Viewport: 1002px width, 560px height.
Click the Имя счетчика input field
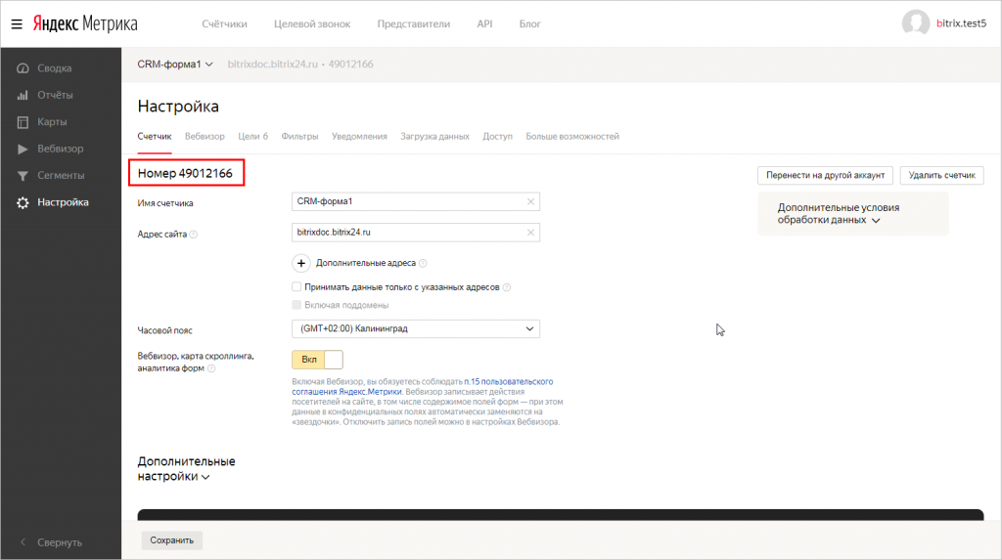coord(416,201)
